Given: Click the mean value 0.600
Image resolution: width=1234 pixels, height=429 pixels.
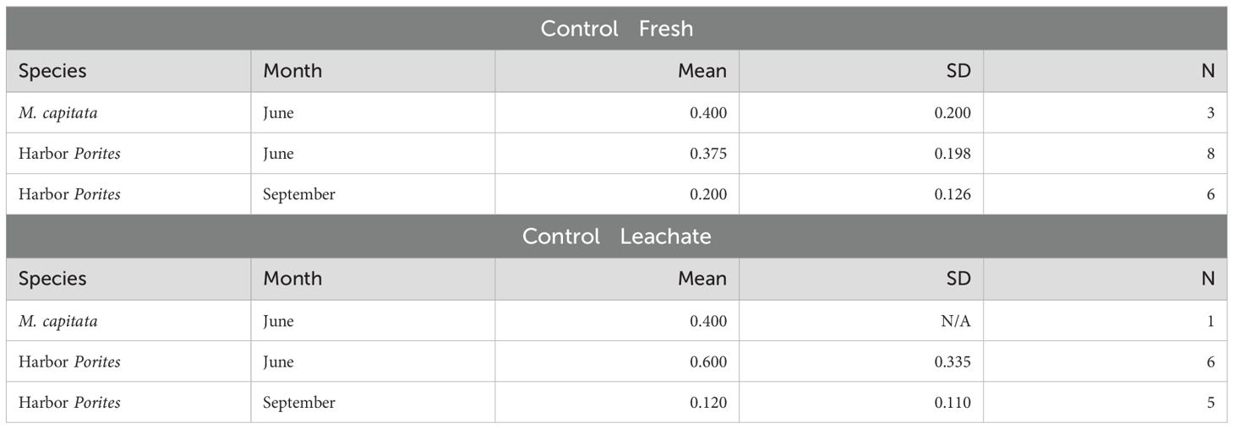Looking at the screenshot, I should point(617,361).
